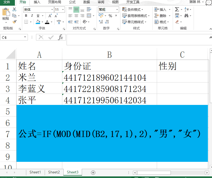Screen dimensions: 212x178
Task: Open the font name dropdown 宋体
Action: tap(52, 9)
